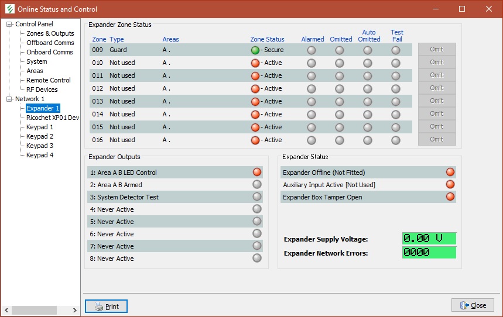The width and height of the screenshot is (503, 317).
Task: Click the green Expander Supply Voltage display
Action: pyautogui.click(x=429, y=239)
